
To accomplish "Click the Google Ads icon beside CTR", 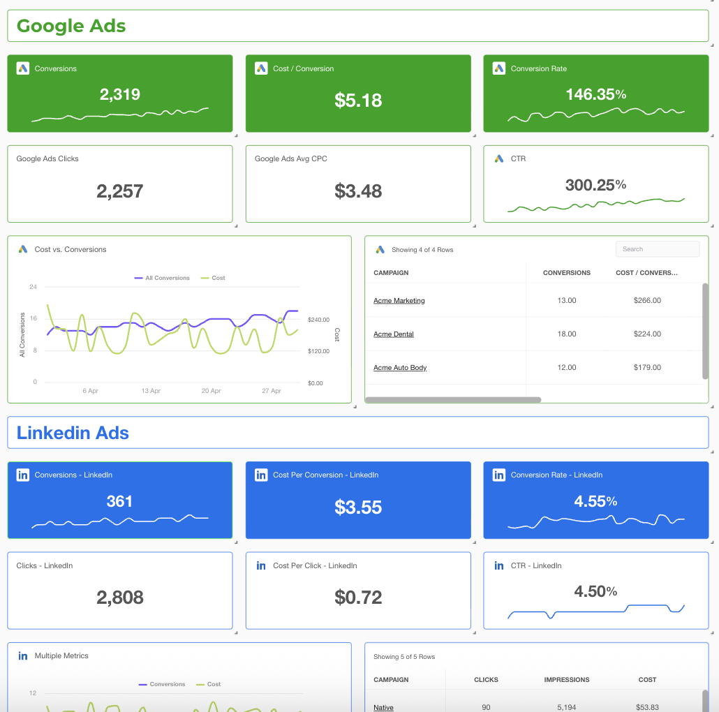I will tap(499, 158).
